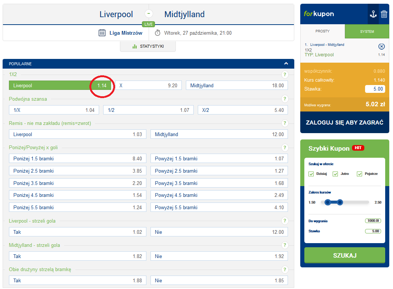Click the calendar icon beside Liga Mistrzów
The image size is (393, 289).
click(102, 33)
